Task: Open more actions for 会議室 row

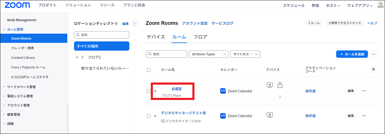Action: pyautogui.click(x=364, y=91)
